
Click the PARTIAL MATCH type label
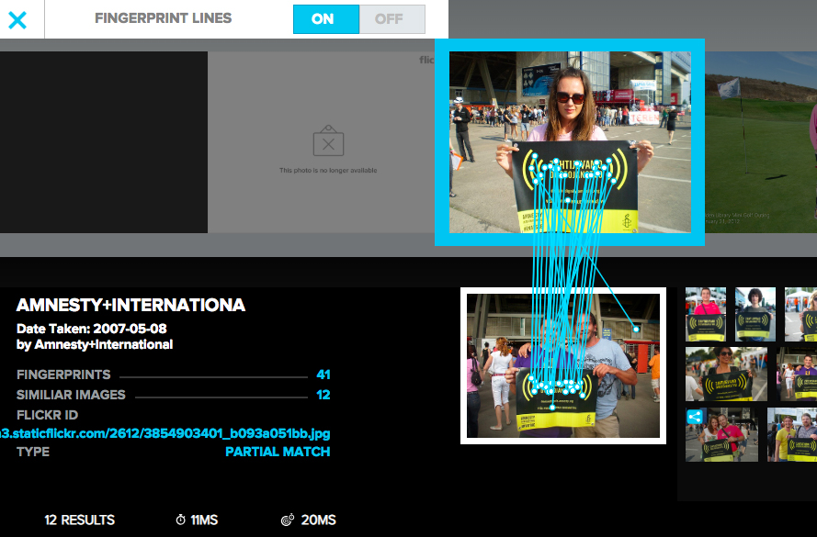pos(278,452)
